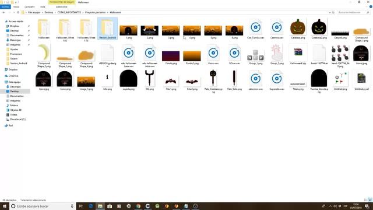Open the first Halloween folder icon
This screenshot has height=210, width=373.
point(44,29)
